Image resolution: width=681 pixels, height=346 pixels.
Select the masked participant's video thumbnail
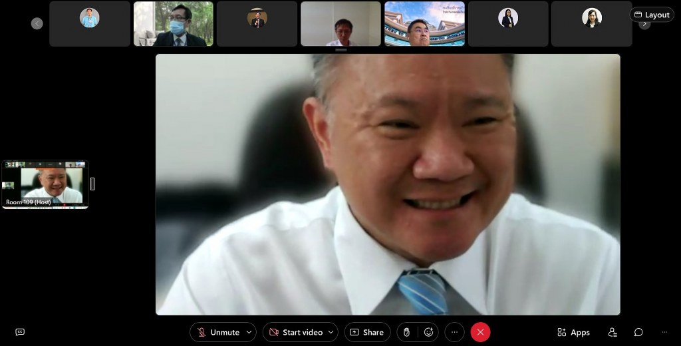pos(174,23)
